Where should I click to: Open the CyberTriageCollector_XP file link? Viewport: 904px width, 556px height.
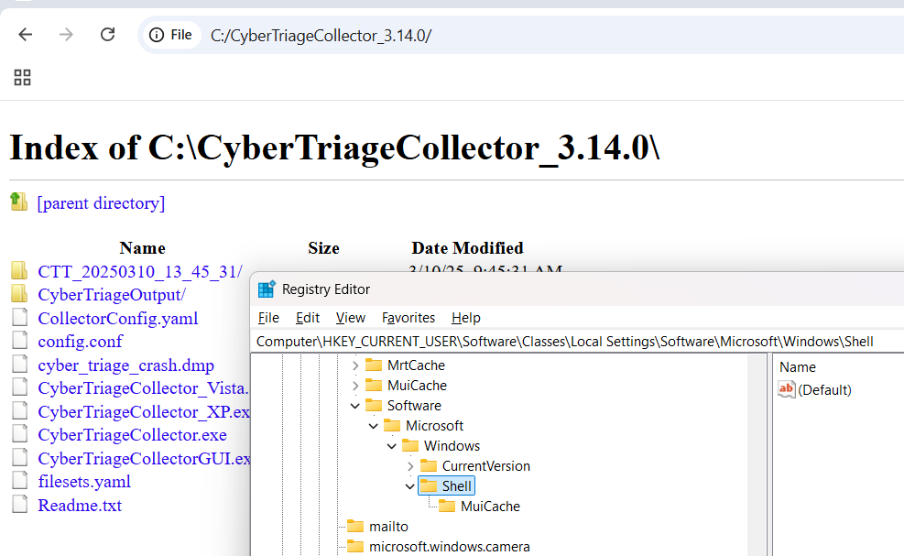point(144,412)
